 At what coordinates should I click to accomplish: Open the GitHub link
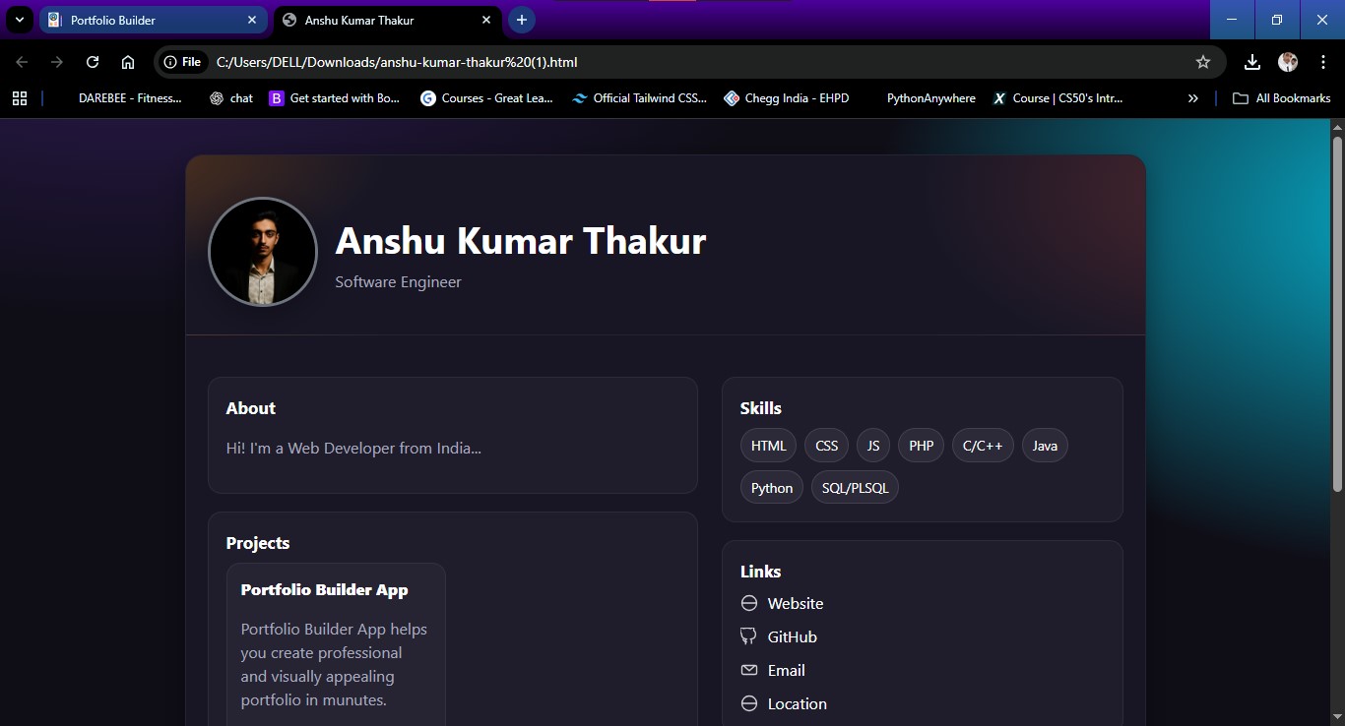pyautogui.click(x=792, y=636)
